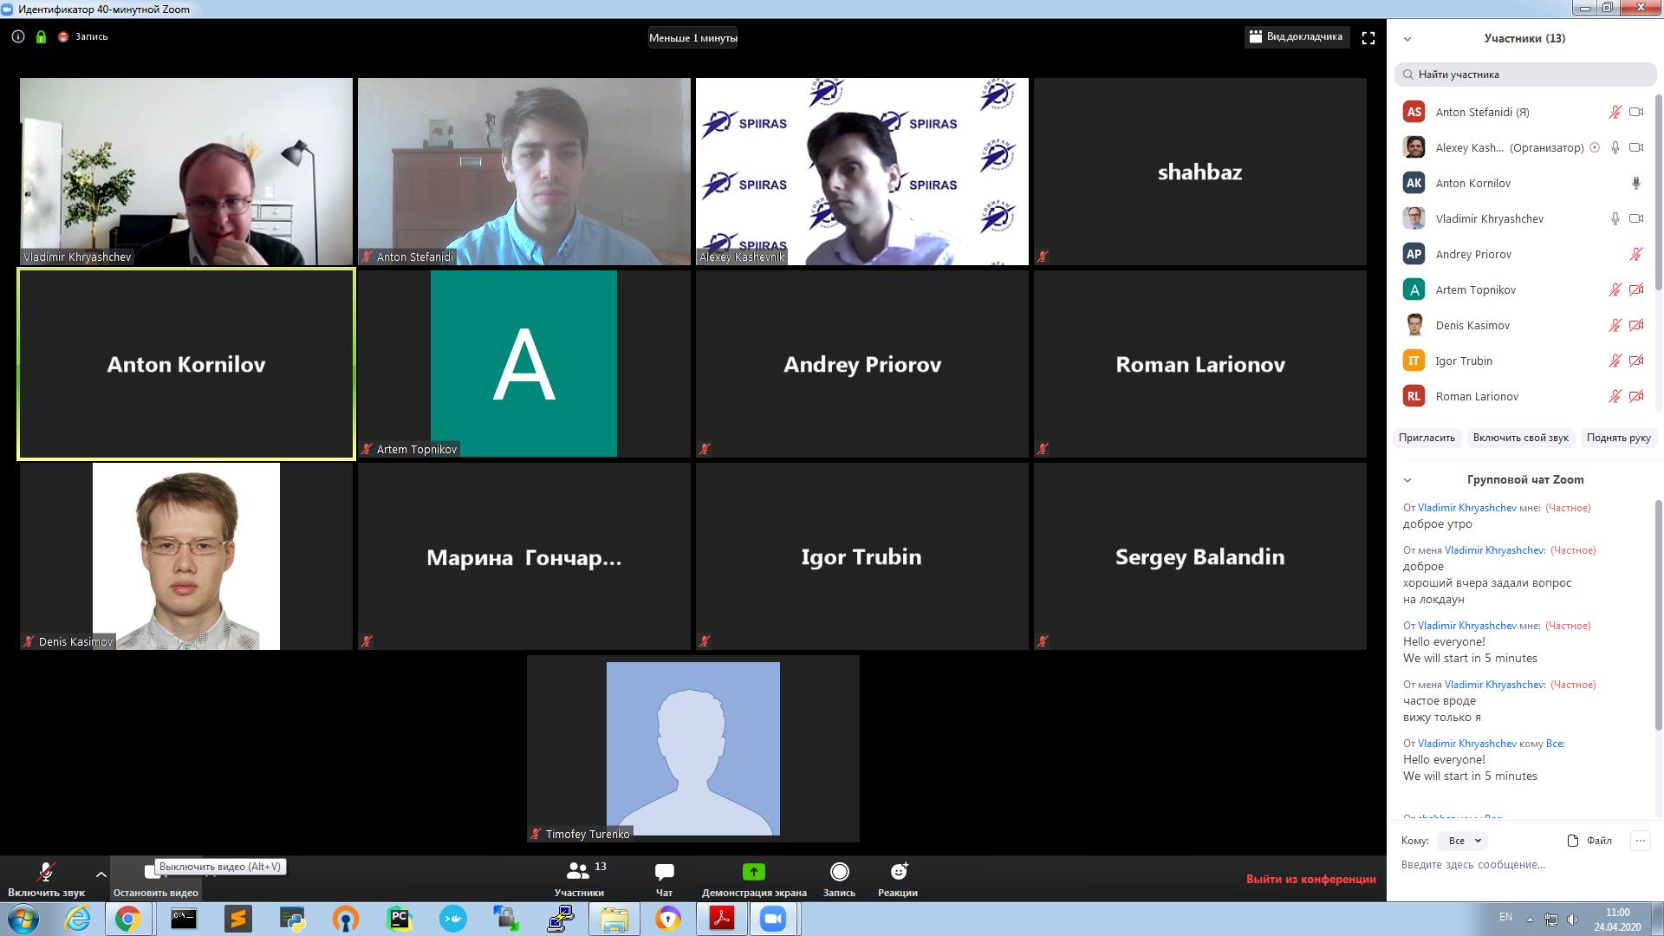Select Andrey Priorov in participants list
The width and height of the screenshot is (1664, 936).
(x=1524, y=254)
